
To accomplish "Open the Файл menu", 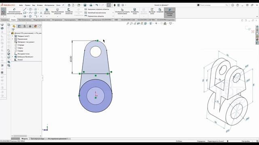I will point(21,5).
